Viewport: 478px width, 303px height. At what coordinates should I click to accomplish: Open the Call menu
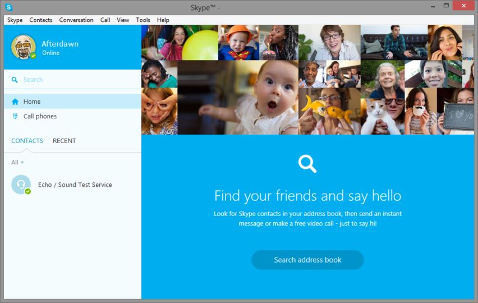point(105,20)
